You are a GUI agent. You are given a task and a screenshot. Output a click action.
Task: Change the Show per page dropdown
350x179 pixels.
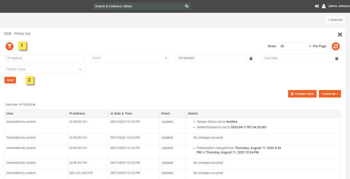point(294,46)
